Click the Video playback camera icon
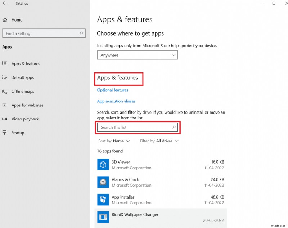 coord(5,119)
